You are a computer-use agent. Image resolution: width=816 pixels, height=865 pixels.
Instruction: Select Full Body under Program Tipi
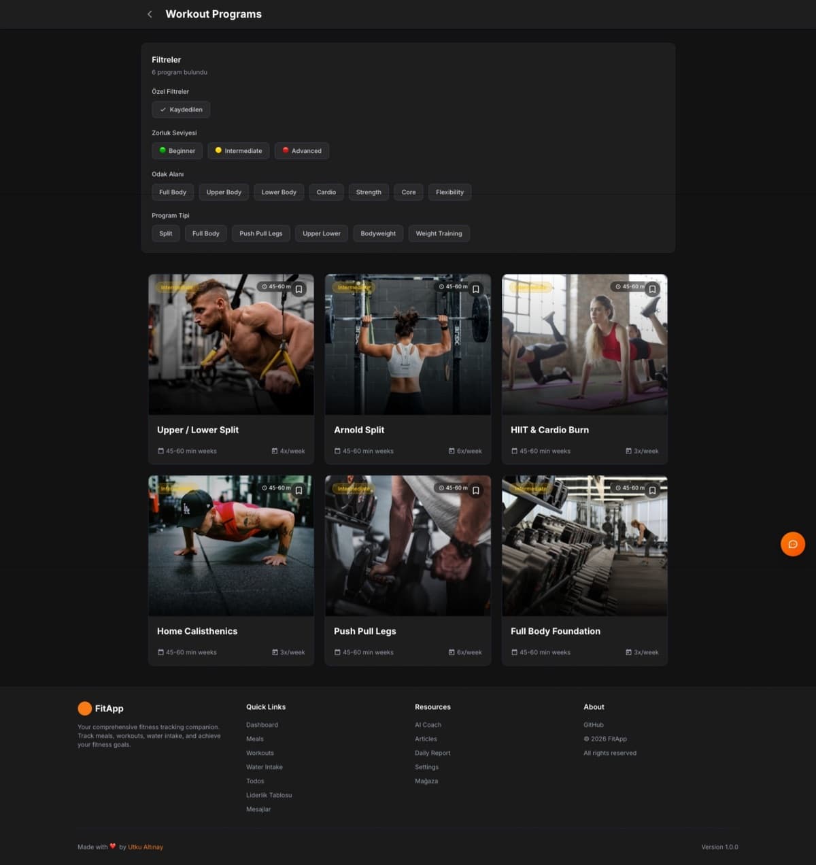coord(206,233)
